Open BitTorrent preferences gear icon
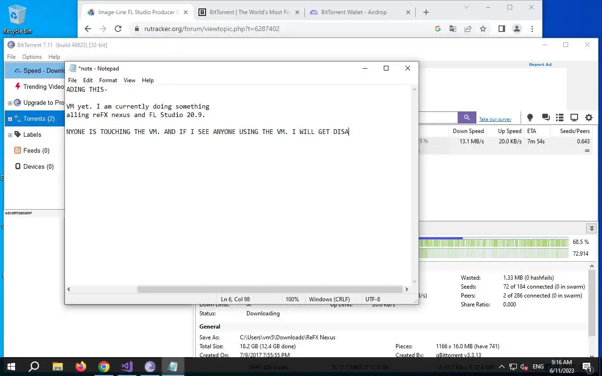 [589, 117]
